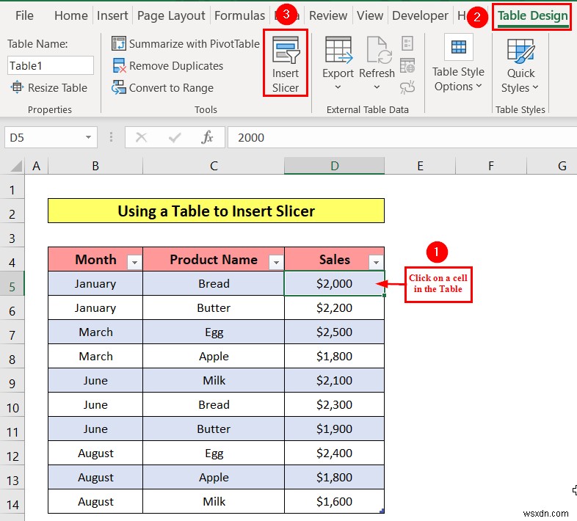Open the Formulas tab

[239, 16]
